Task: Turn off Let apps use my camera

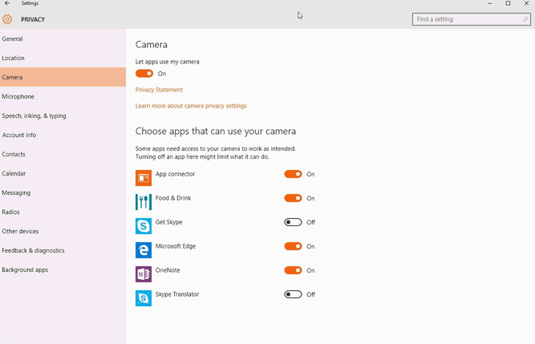Action: (x=144, y=74)
